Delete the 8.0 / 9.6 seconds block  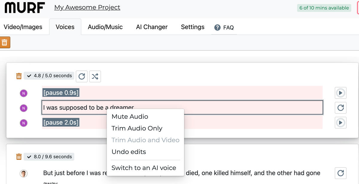(x=19, y=157)
